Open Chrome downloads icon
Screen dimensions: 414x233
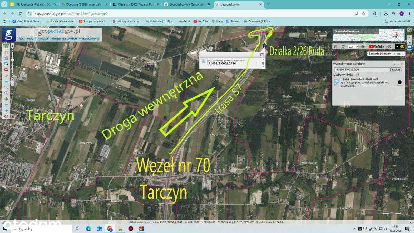[386, 13]
